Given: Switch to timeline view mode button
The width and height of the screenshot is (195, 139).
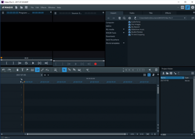Looking at the screenshot, I should point(149,75).
